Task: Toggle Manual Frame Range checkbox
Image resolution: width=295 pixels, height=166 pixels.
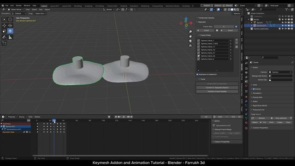Action: [213, 130]
